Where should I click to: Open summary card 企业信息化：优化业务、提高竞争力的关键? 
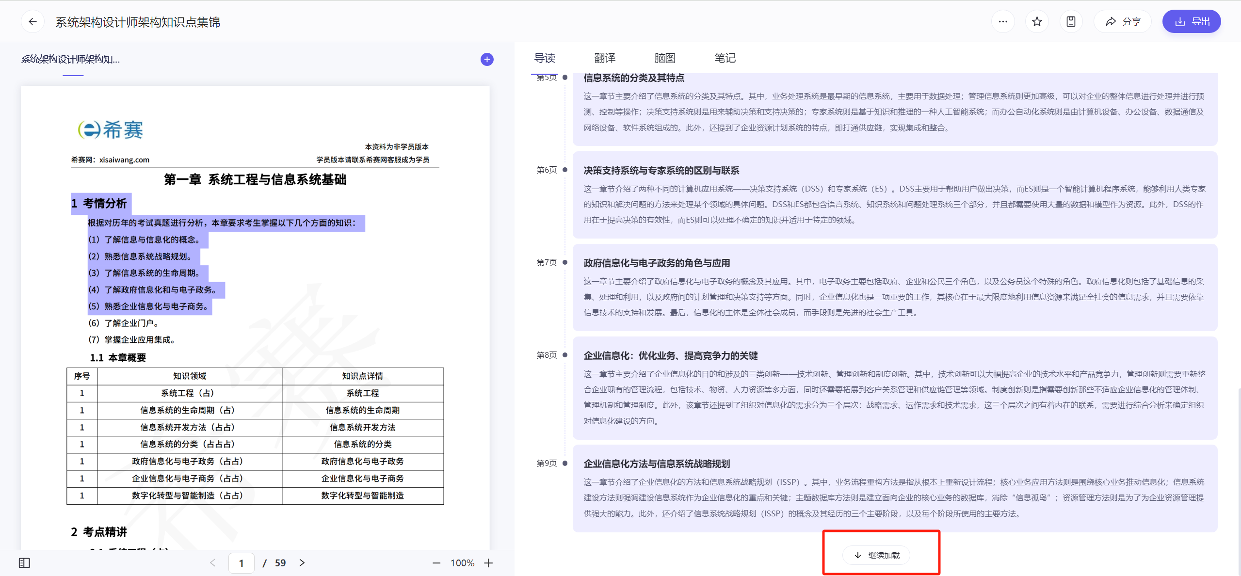(895, 388)
